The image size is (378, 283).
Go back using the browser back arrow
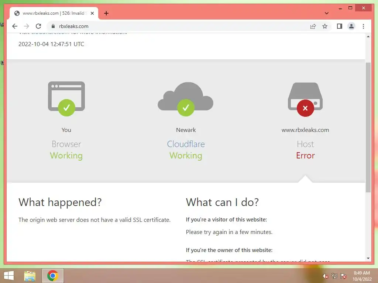pos(15,26)
